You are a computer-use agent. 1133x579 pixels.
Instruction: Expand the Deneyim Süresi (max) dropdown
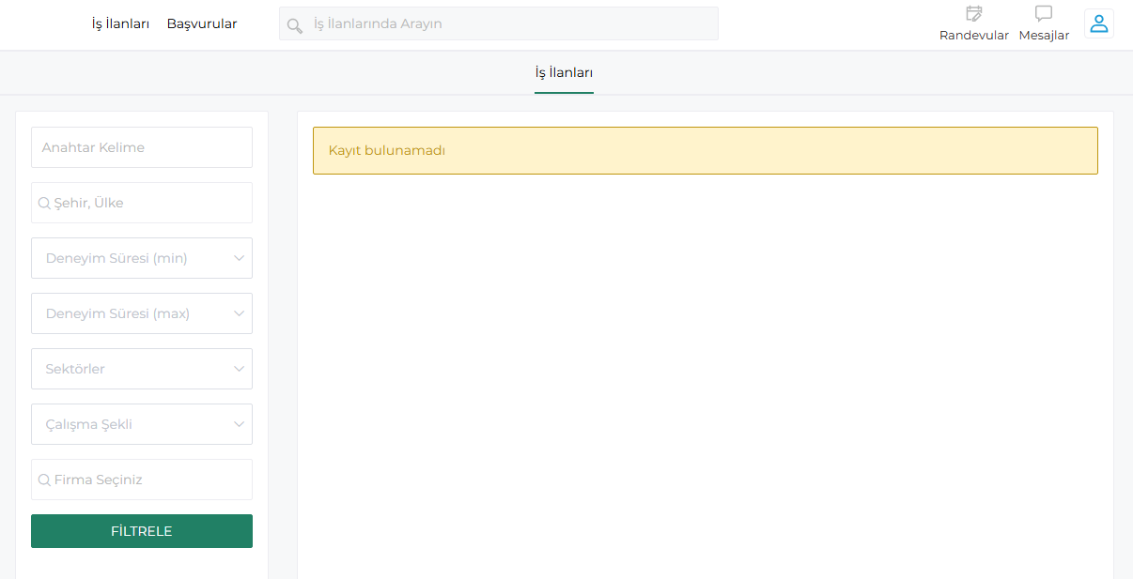[142, 313]
